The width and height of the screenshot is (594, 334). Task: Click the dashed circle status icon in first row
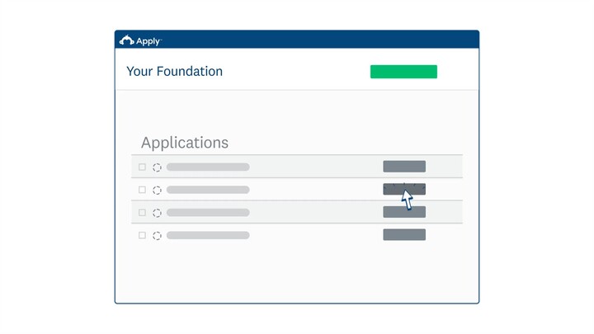point(157,167)
